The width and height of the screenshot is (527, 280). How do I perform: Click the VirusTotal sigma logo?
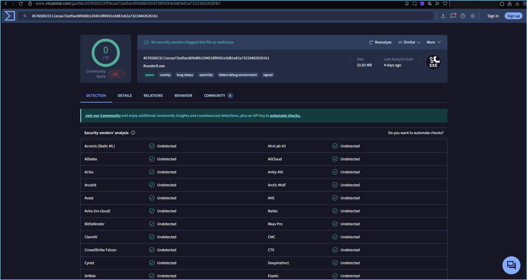pos(10,16)
